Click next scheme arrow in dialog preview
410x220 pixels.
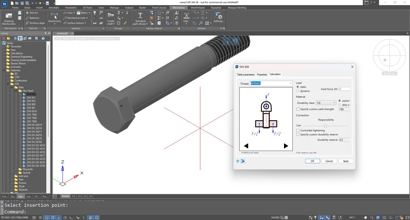(286, 146)
